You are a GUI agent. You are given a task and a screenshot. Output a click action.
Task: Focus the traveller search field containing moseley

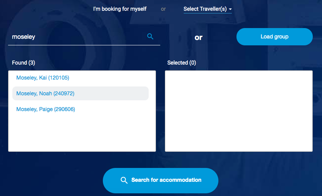click(78, 37)
